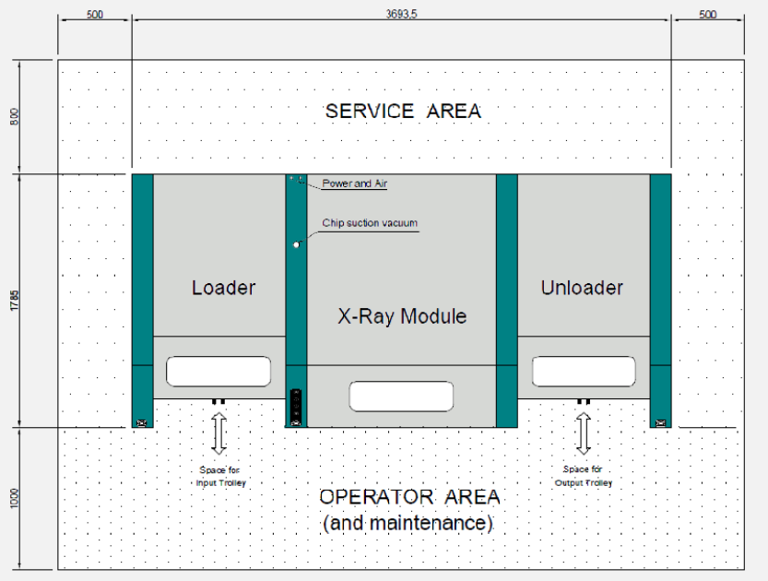Select the crossed-box symbol on rightmost teal column

[x=660, y=422]
